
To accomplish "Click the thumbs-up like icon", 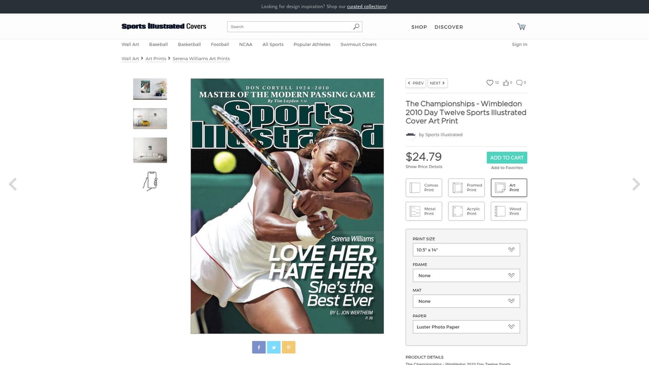I will (504, 82).
